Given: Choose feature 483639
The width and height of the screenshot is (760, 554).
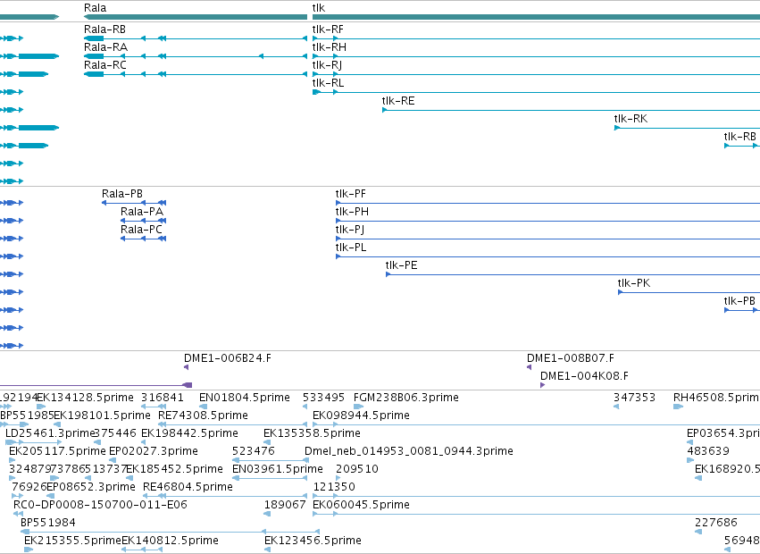Looking at the screenshot, I should pos(708,451).
